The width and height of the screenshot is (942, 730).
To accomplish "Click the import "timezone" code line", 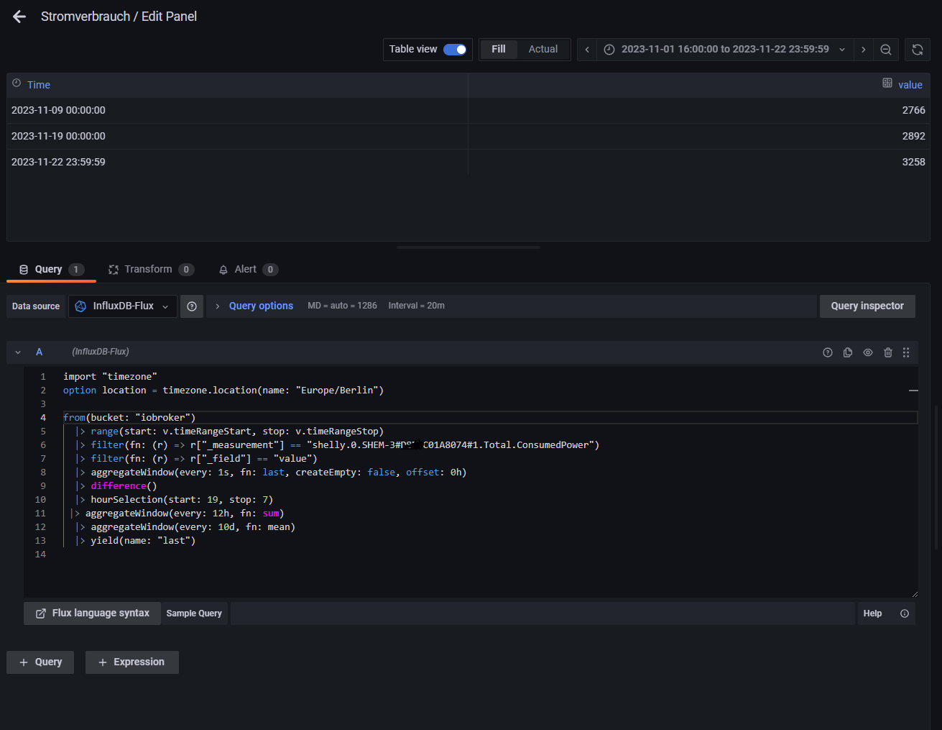I will point(110,377).
